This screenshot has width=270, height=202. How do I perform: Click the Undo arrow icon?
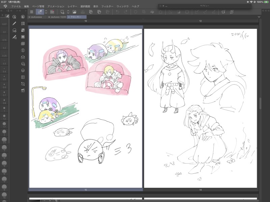(x=117, y=12)
